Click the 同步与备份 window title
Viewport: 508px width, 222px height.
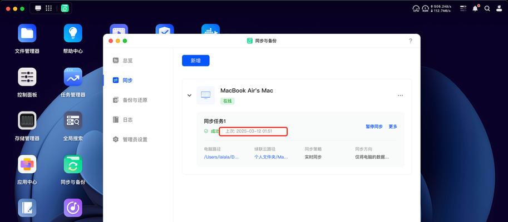coord(266,41)
